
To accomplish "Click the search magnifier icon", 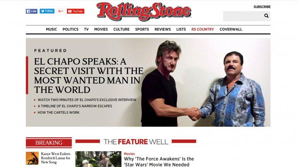I will 266,16.
